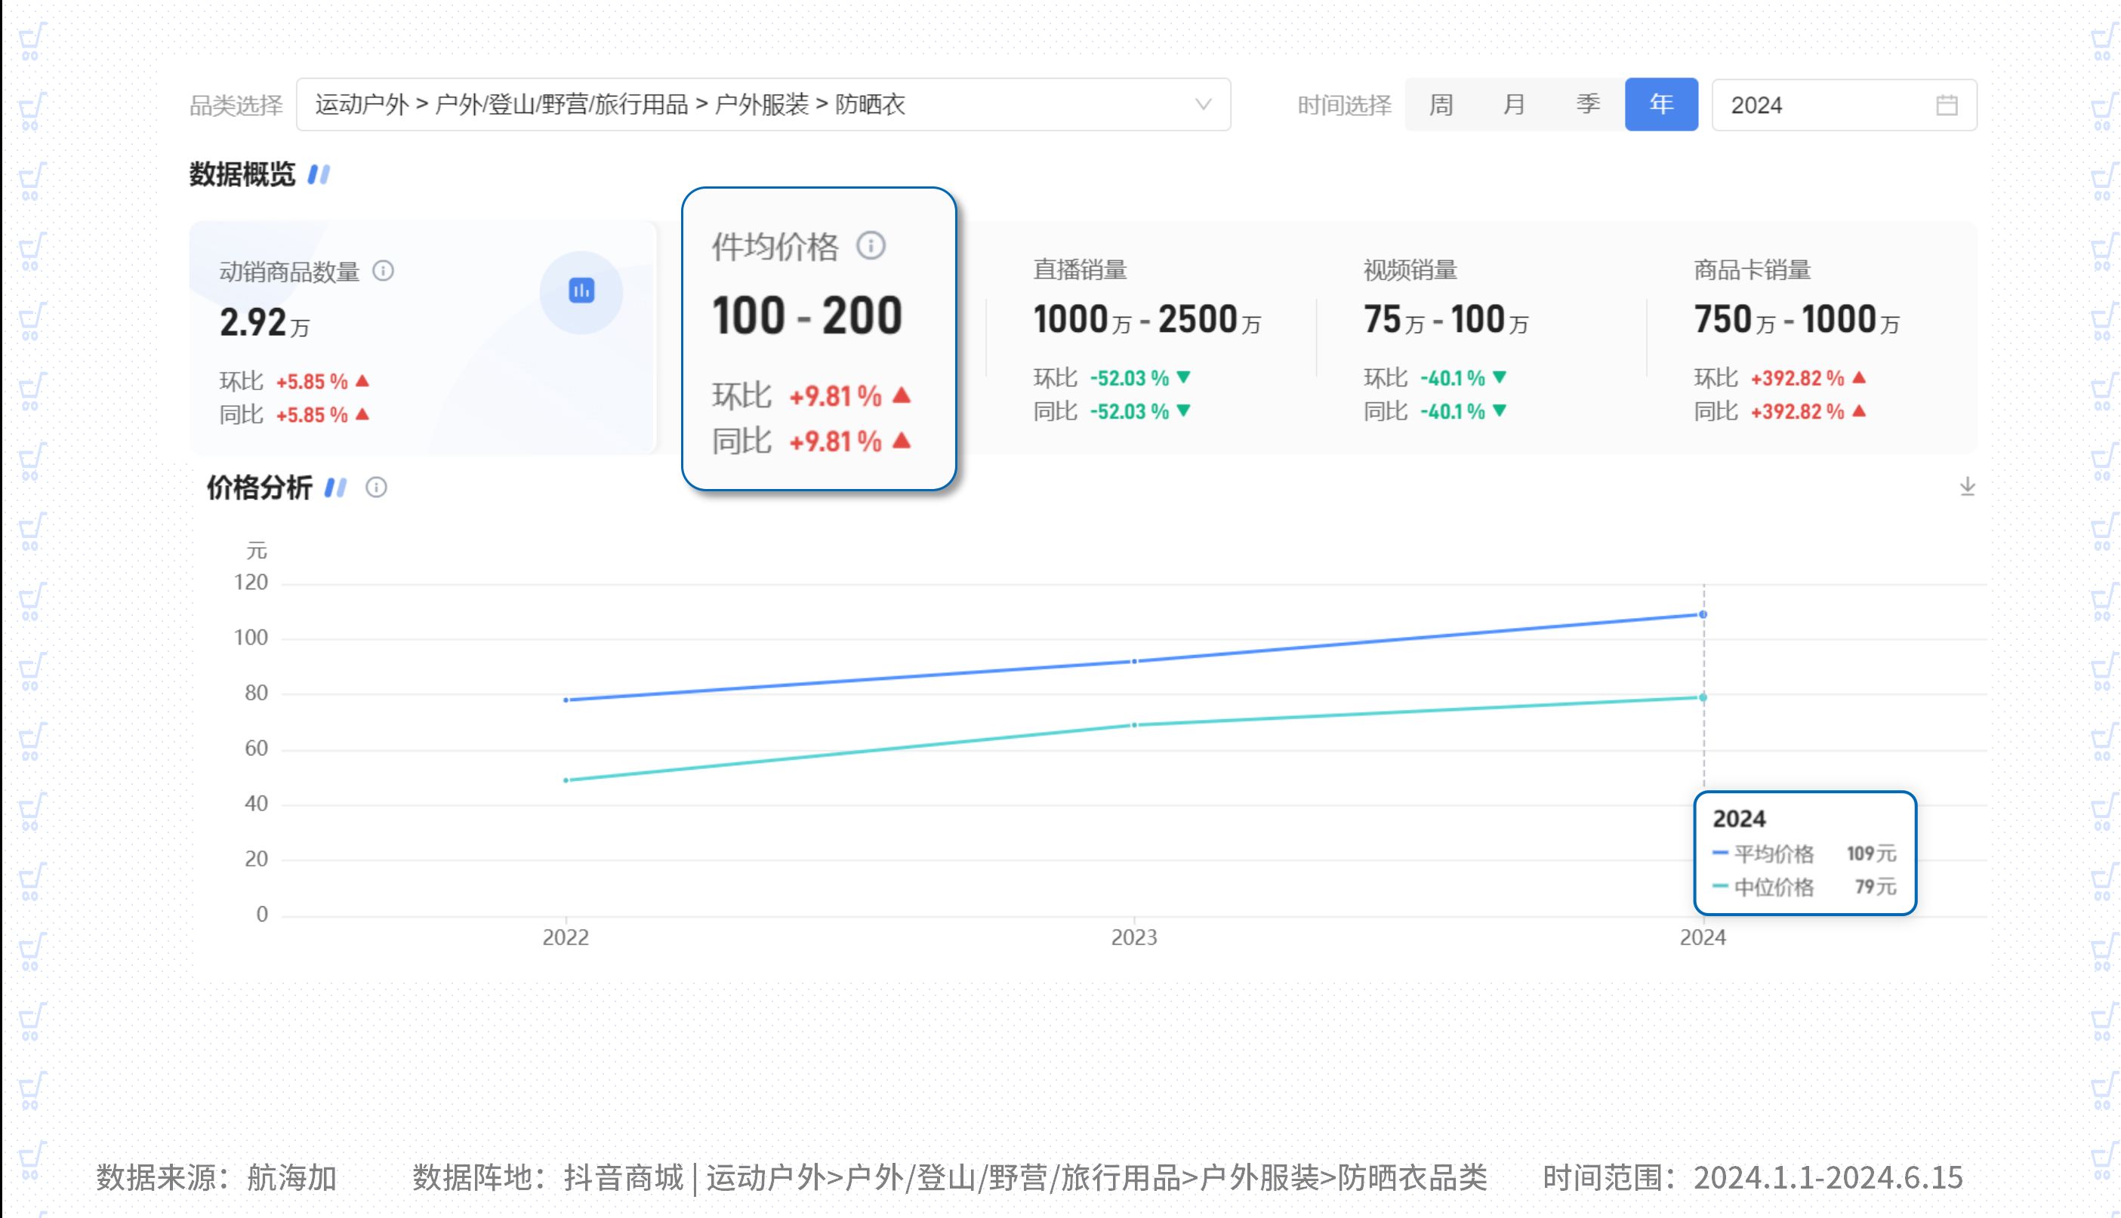Viewport: 2121px width, 1218px height.
Task: Select the 年 time granularity
Action: pyautogui.click(x=1660, y=105)
